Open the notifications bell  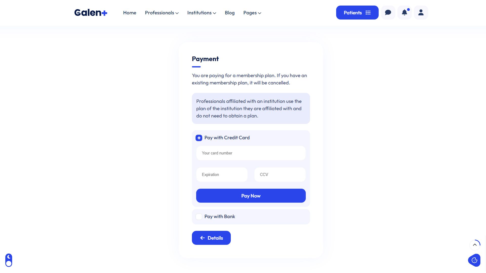[404, 13]
